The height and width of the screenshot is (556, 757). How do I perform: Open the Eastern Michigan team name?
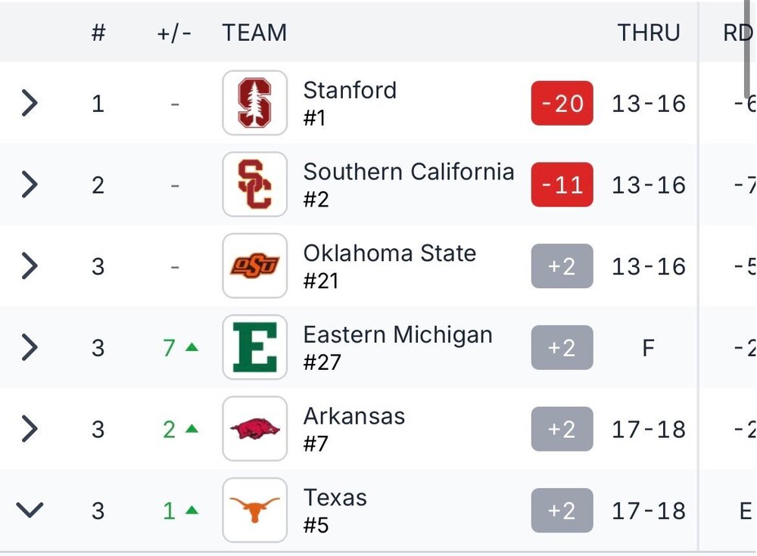coord(398,334)
